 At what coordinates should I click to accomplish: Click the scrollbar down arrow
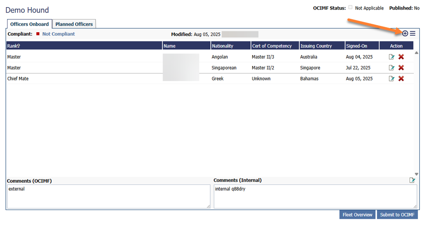tap(416, 174)
